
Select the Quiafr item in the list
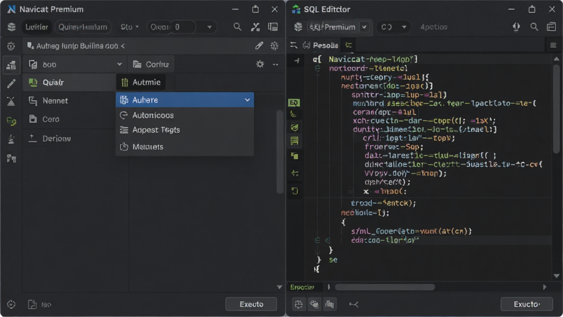(x=70, y=83)
